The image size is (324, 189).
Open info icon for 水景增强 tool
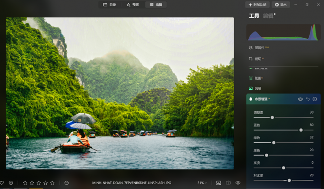[x=314, y=99]
